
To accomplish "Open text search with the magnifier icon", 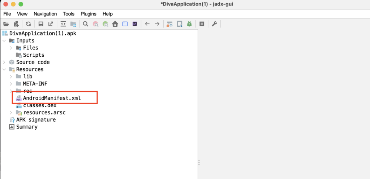I will point(86,24).
